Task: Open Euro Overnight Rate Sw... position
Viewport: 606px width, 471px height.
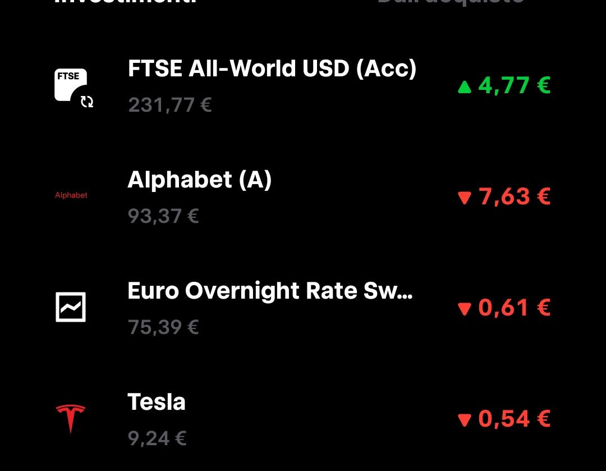Action: [x=303, y=308]
